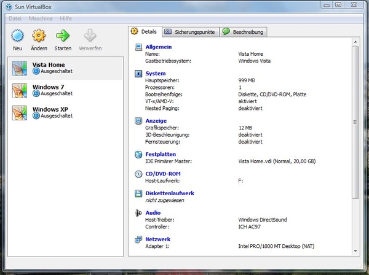The image size is (369, 275).
Task: Click 'deaktiviert' value for Fernsteuerung
Action: coord(250,142)
